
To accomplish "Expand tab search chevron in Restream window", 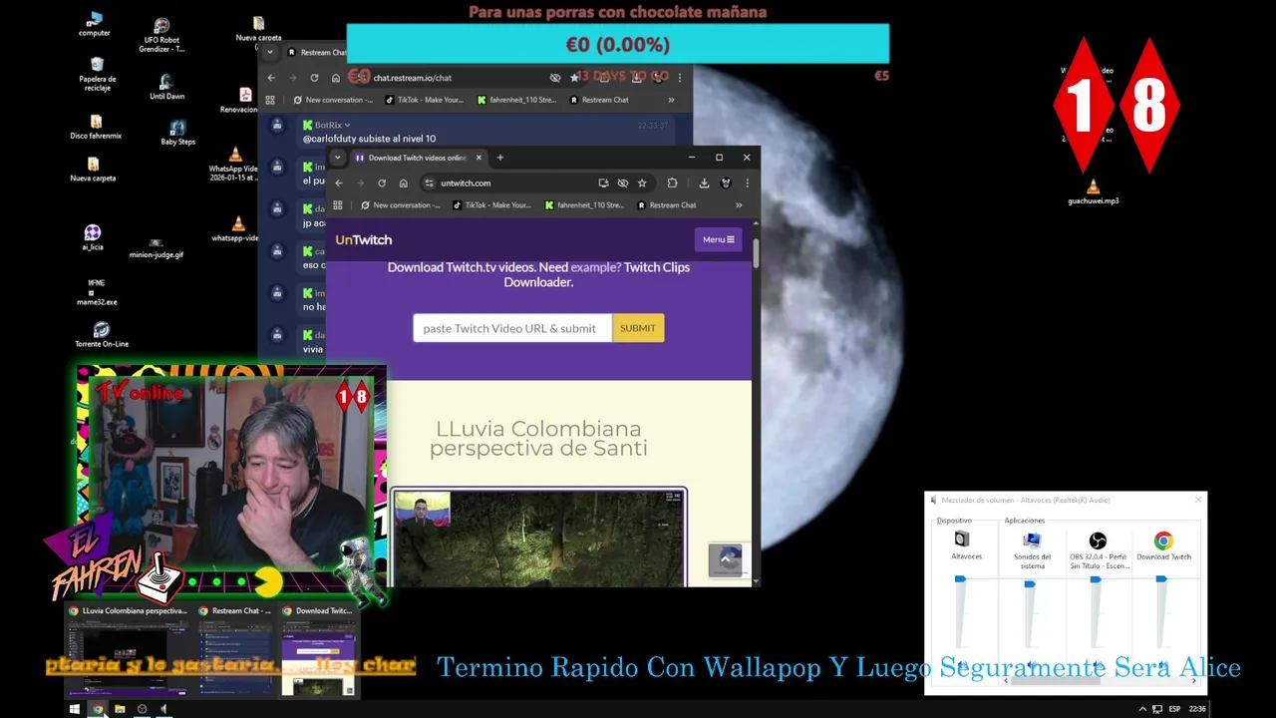I will point(269,52).
